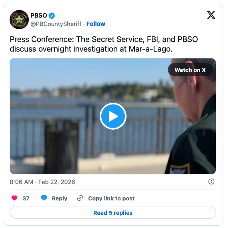Open the X logo link
The width and height of the screenshot is (227, 228).
click(211, 15)
